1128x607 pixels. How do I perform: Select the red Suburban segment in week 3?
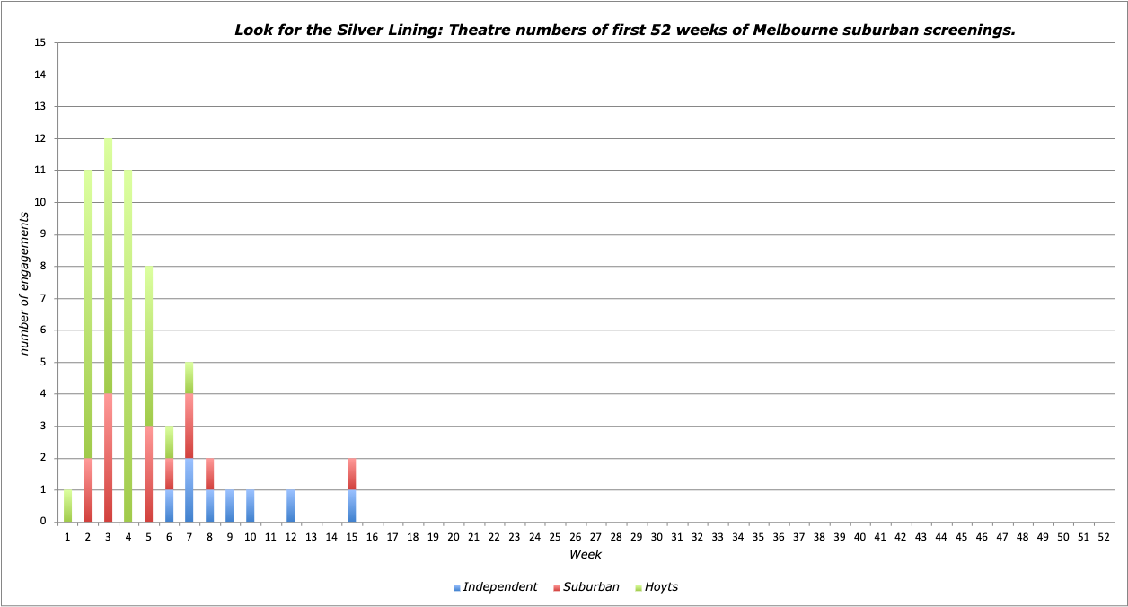108,457
